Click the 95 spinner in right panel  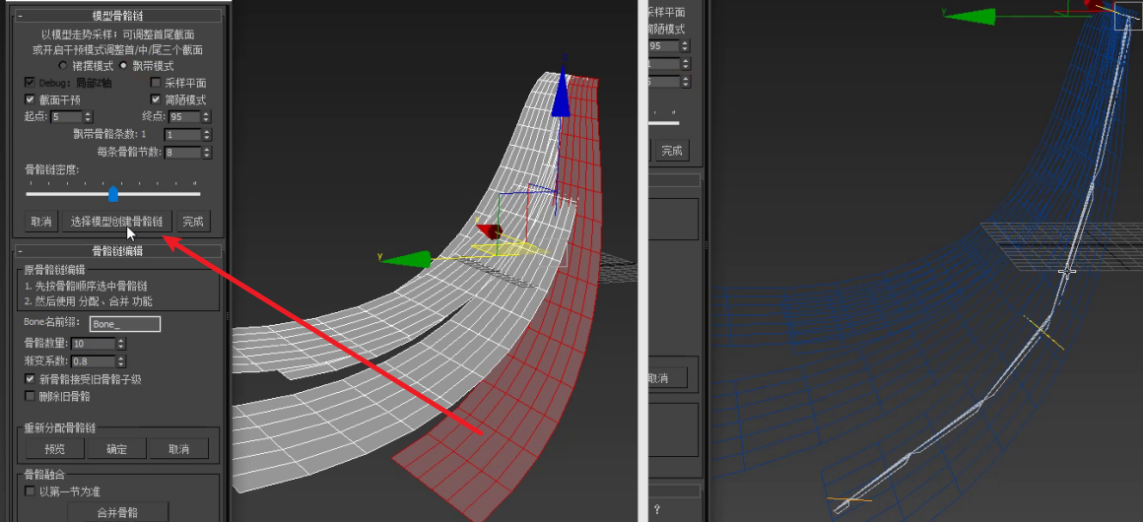coord(685,46)
